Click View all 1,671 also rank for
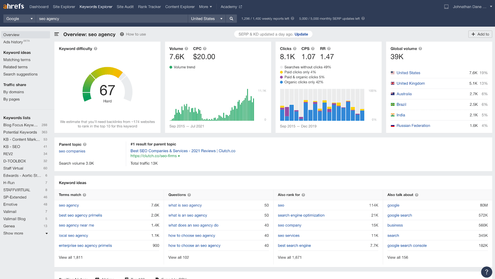This screenshot has height=279, width=495. [290, 257]
